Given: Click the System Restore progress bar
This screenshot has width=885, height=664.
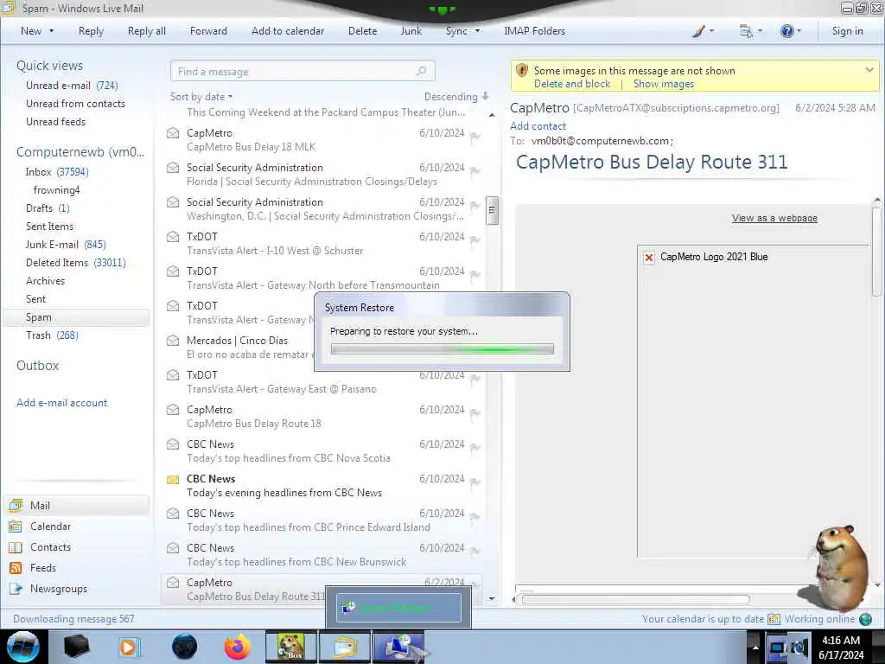Looking at the screenshot, I should click(x=442, y=349).
